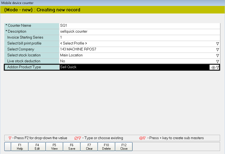Click the 'Description' label
This screenshot has height=154, width=225.
pyautogui.click(x=17, y=32)
